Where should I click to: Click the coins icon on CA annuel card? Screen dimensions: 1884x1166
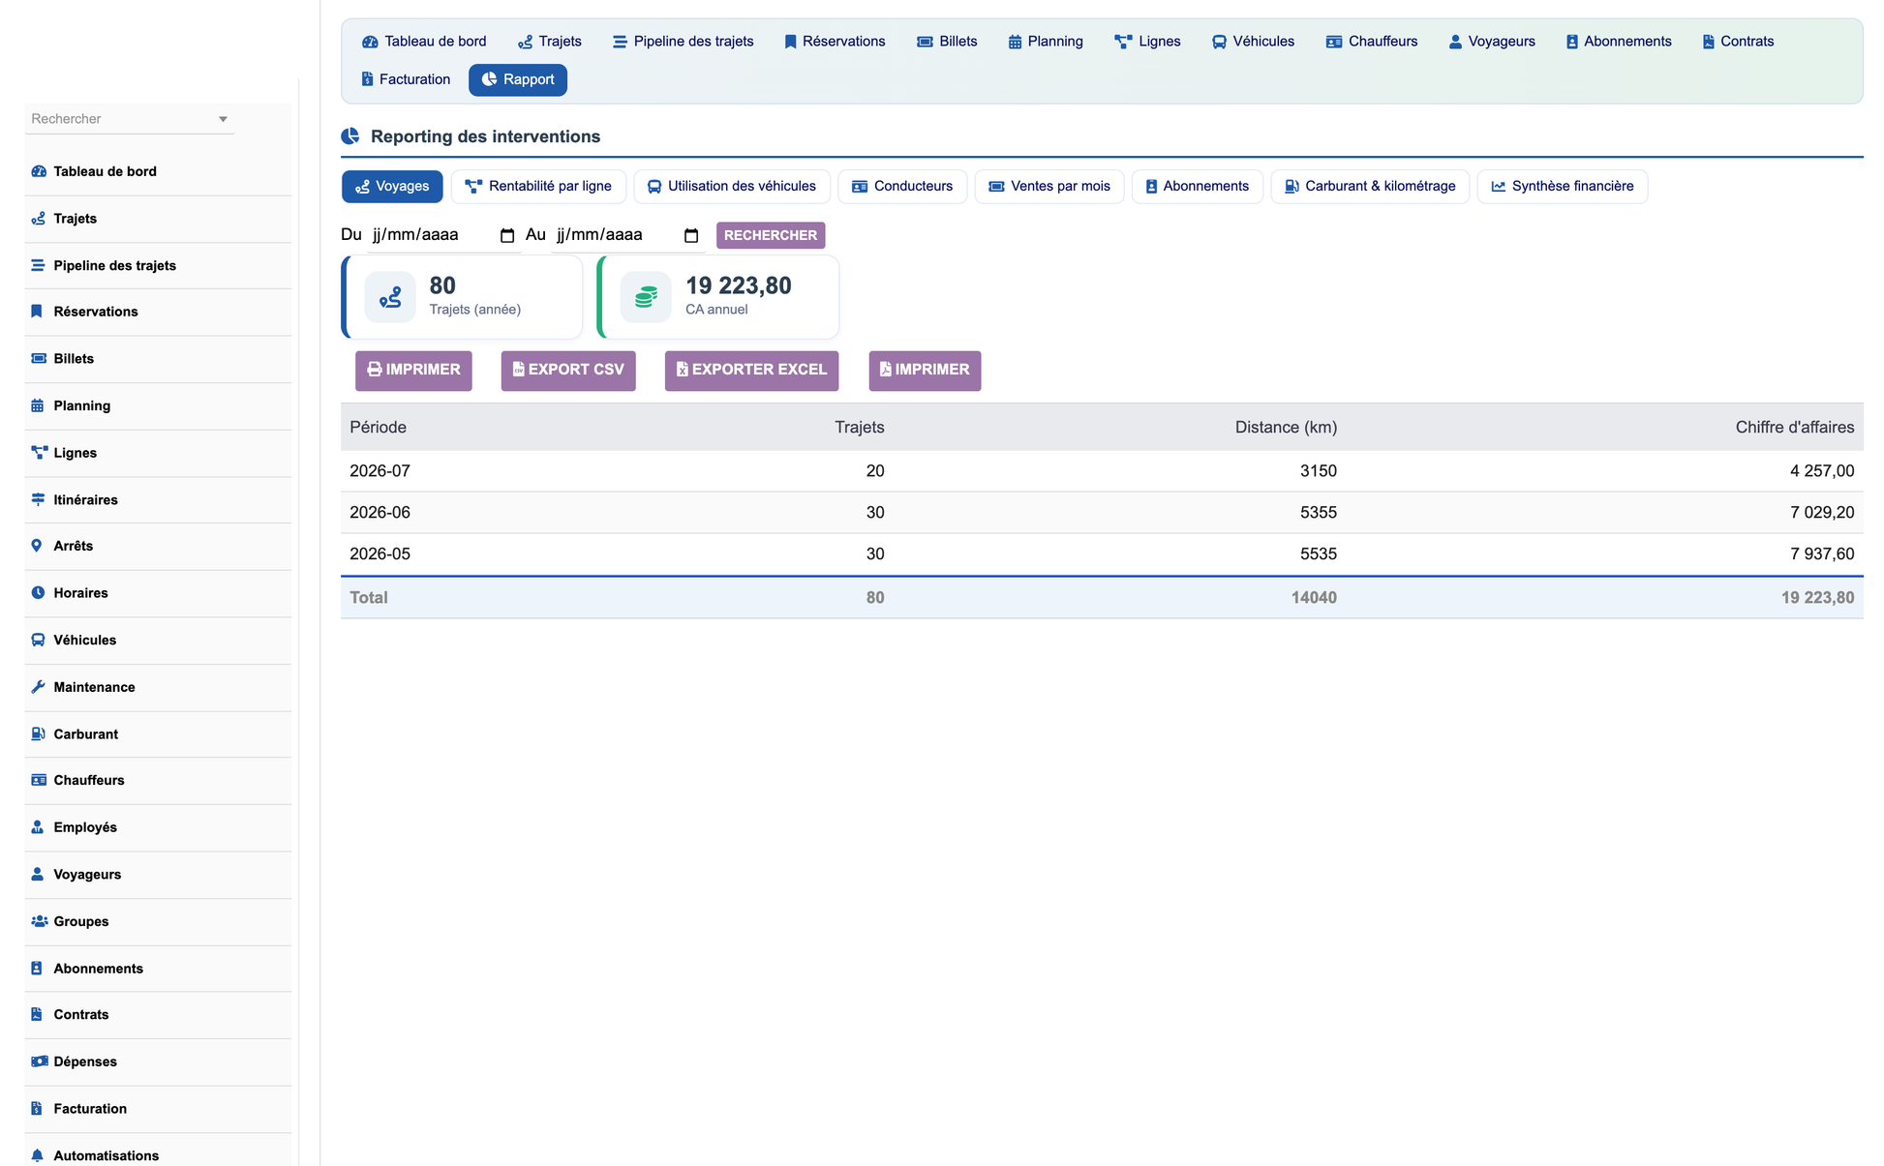[646, 297]
